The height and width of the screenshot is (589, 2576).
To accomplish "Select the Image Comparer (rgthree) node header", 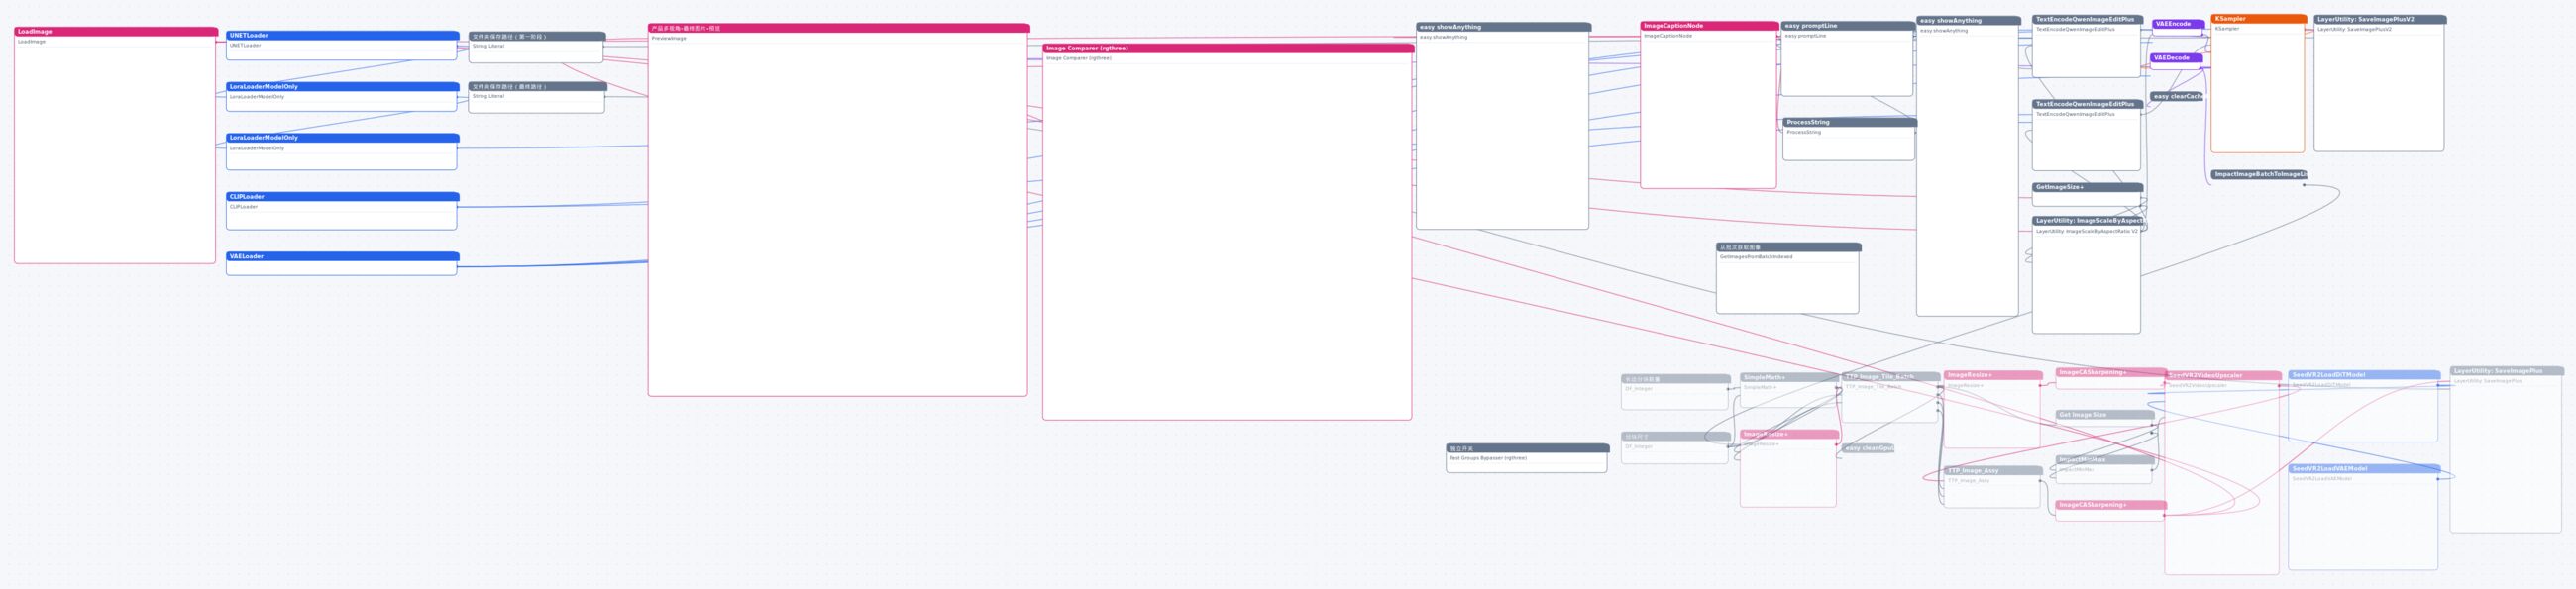I will click(1227, 48).
